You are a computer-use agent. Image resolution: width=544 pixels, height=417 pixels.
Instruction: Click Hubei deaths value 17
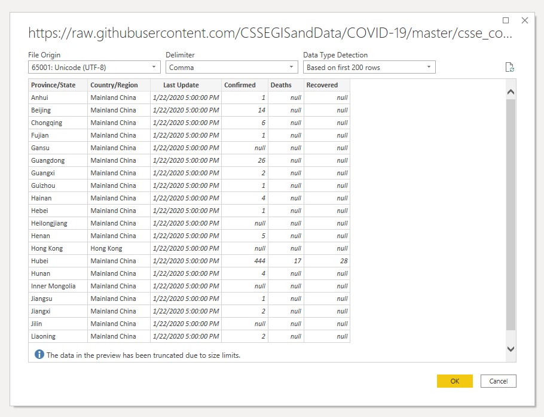286,261
